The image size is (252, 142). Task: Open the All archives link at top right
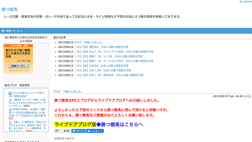click(245, 2)
